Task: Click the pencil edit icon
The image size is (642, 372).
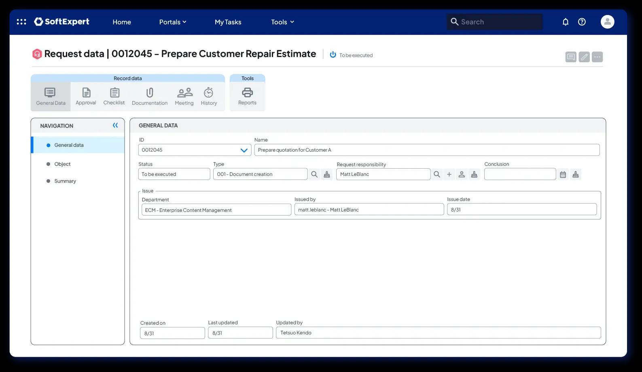Action: (x=584, y=57)
